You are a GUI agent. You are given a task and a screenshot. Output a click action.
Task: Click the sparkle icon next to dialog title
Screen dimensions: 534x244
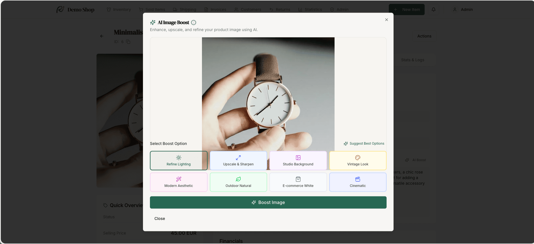point(153,22)
